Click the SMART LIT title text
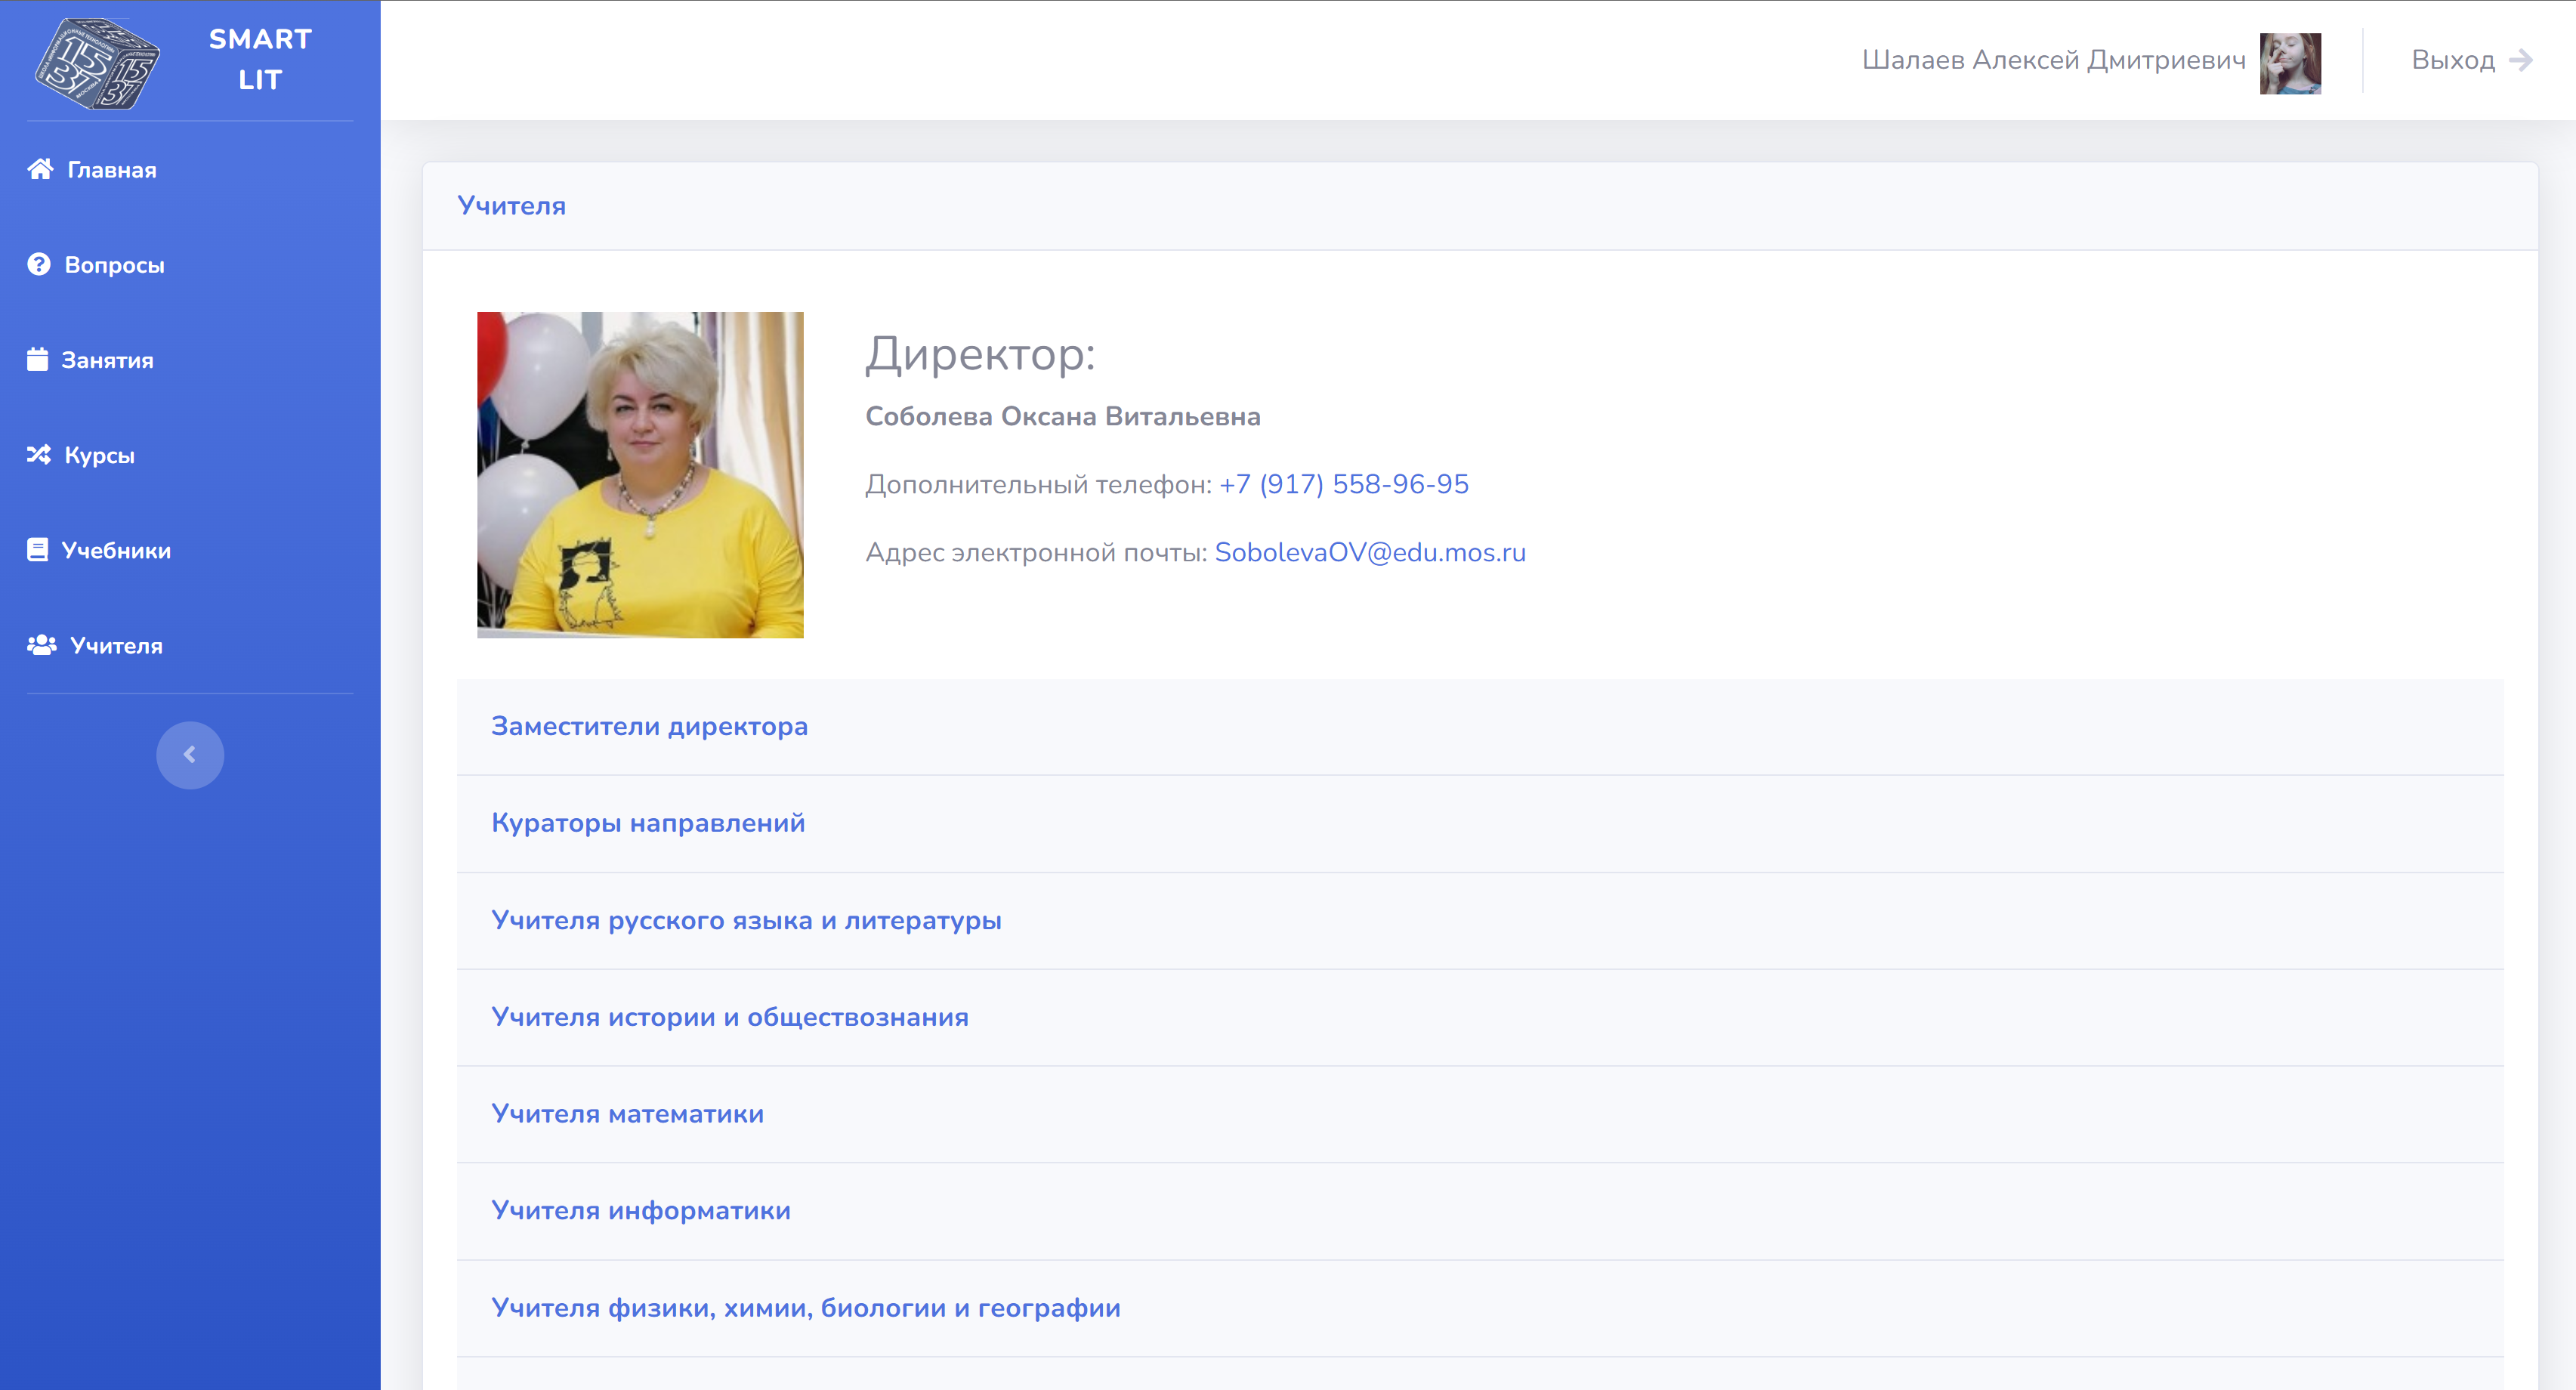This screenshot has width=2576, height=1390. coord(260,59)
